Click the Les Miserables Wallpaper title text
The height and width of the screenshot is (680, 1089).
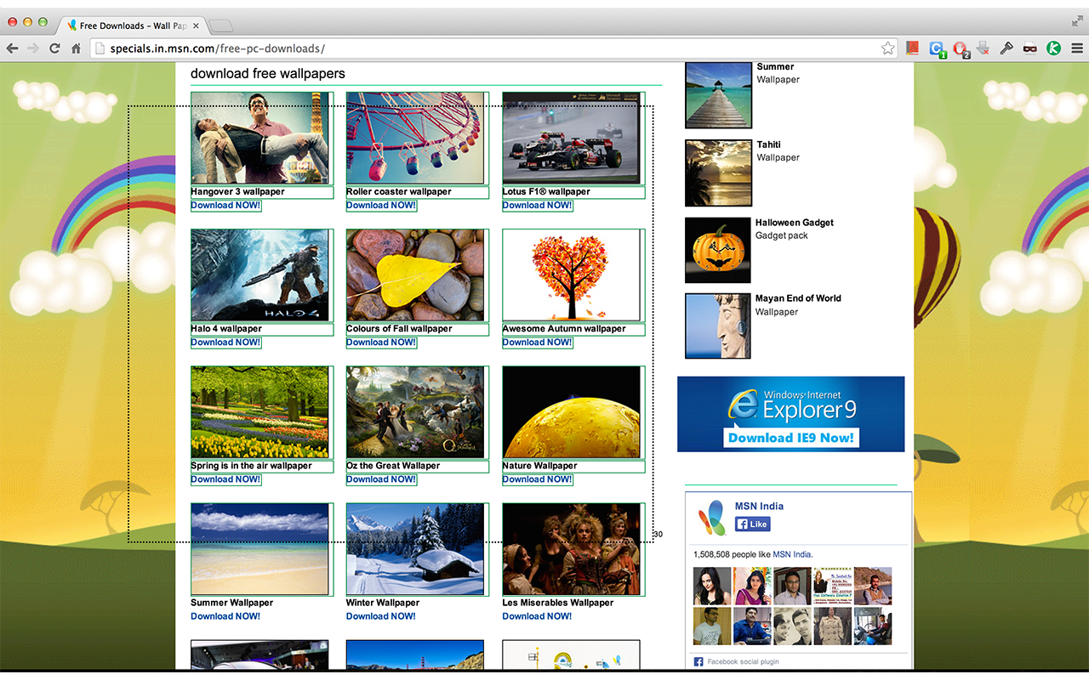(x=558, y=603)
